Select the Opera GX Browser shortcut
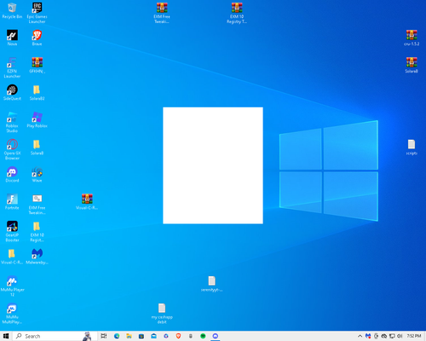This screenshot has width=426, height=341. (x=12, y=149)
